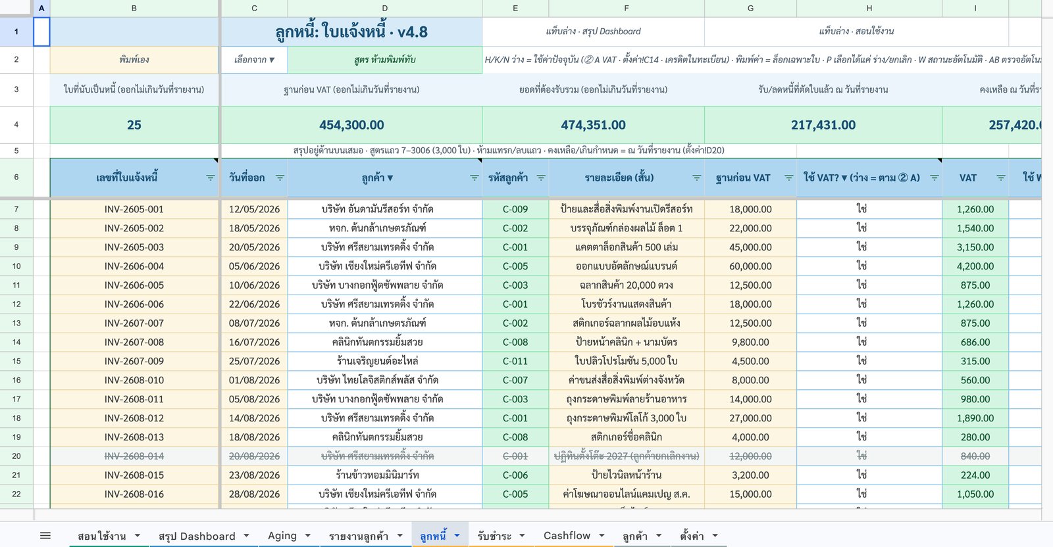Select column D header
Screen dimensions: 1053x547
tap(384, 8)
